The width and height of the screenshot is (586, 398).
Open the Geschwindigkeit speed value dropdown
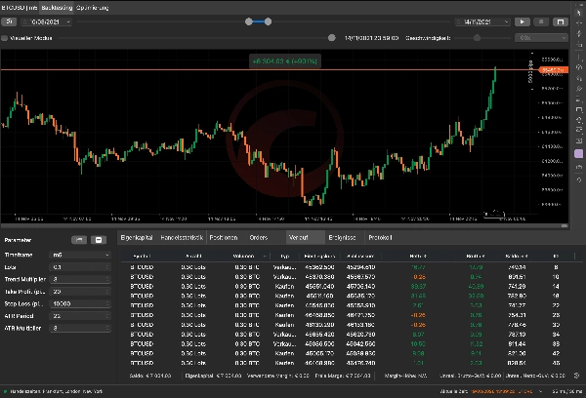[541, 38]
